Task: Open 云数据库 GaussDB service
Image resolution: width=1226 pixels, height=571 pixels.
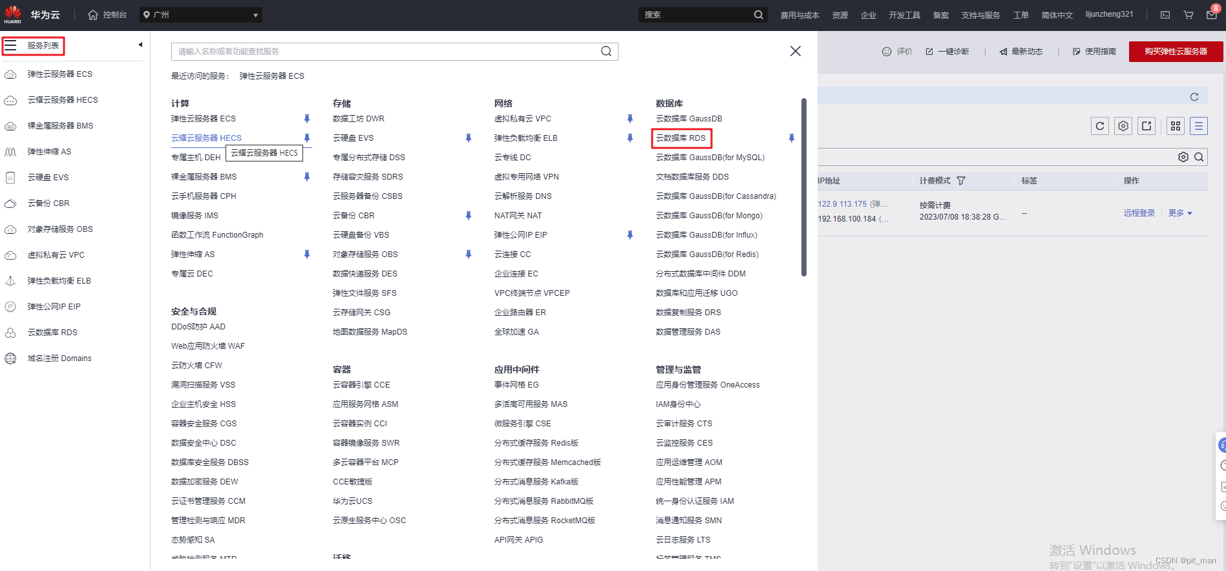Action: tap(689, 119)
